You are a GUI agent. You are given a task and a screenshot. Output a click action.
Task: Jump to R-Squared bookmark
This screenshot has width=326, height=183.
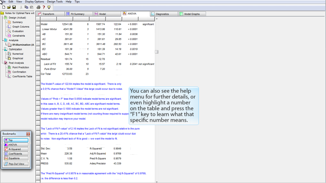click(16, 149)
